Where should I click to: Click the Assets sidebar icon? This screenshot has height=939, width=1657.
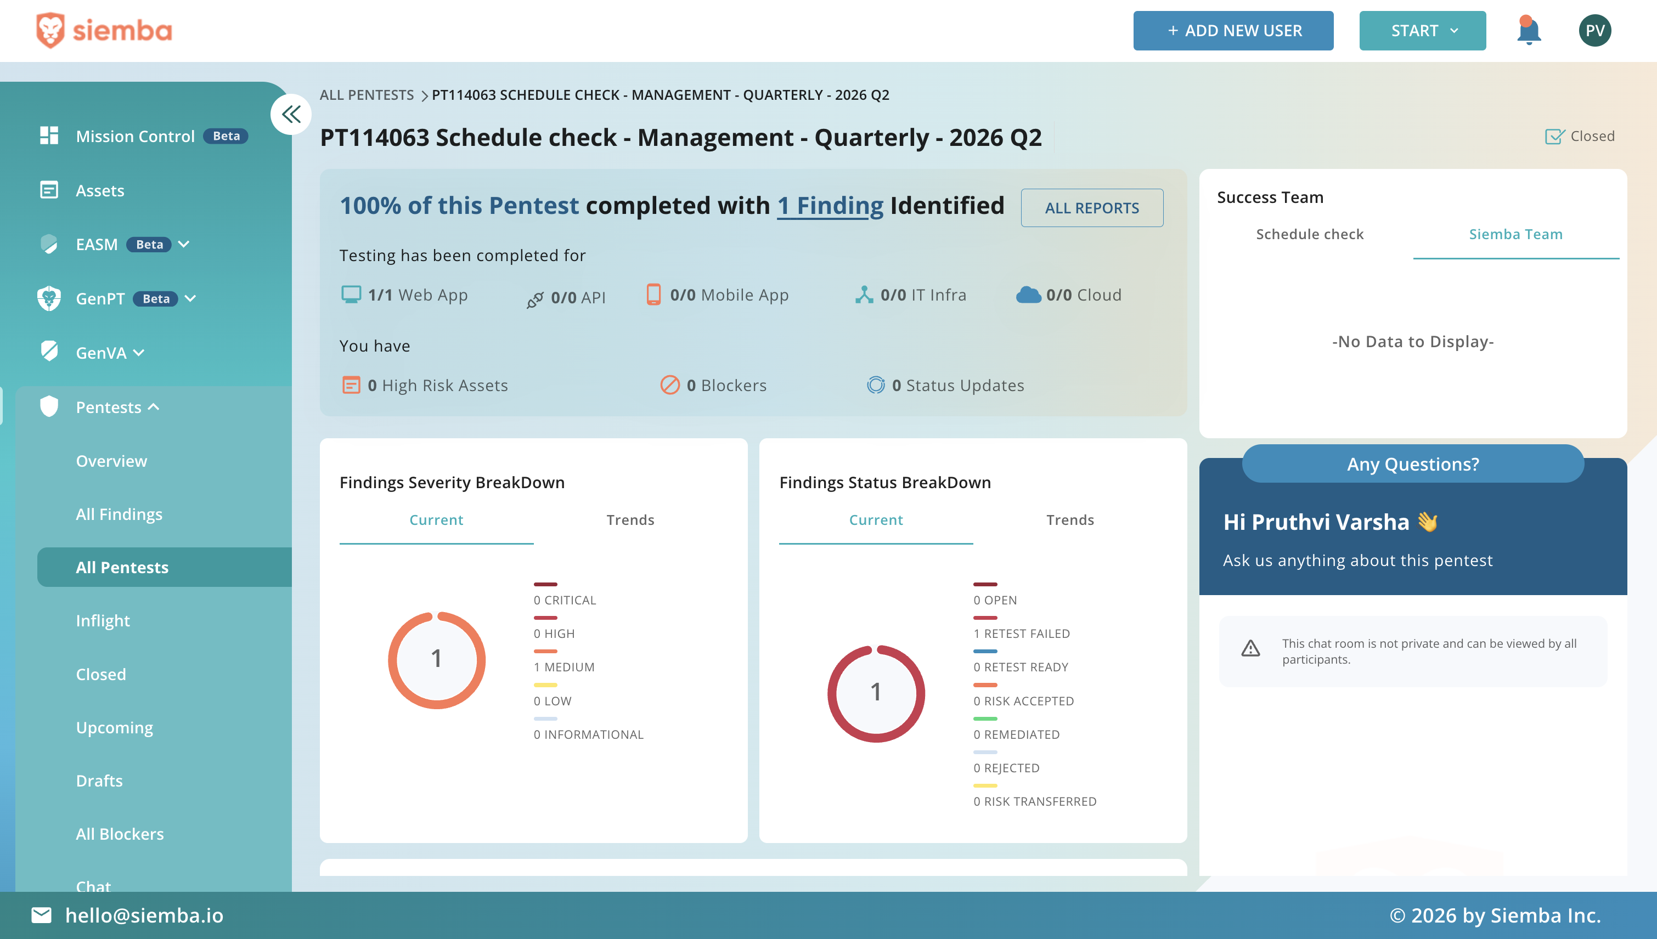pos(49,190)
